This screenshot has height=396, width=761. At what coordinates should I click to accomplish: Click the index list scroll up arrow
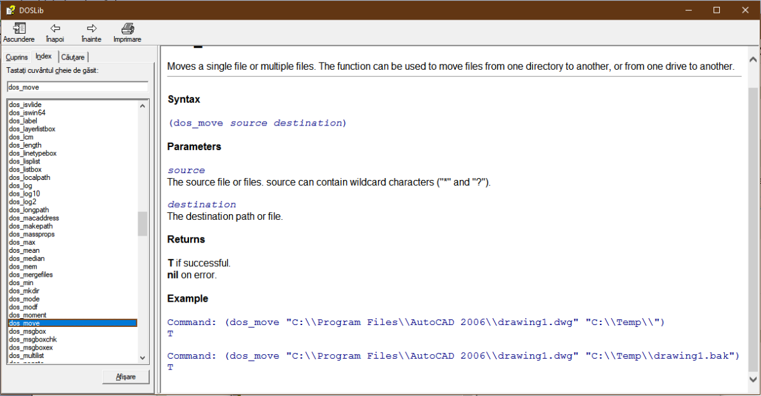coord(143,105)
